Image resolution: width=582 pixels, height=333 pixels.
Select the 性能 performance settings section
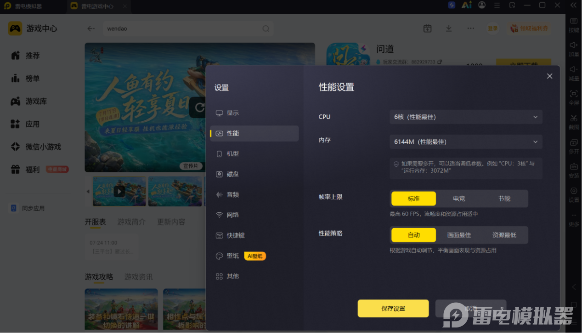point(254,133)
